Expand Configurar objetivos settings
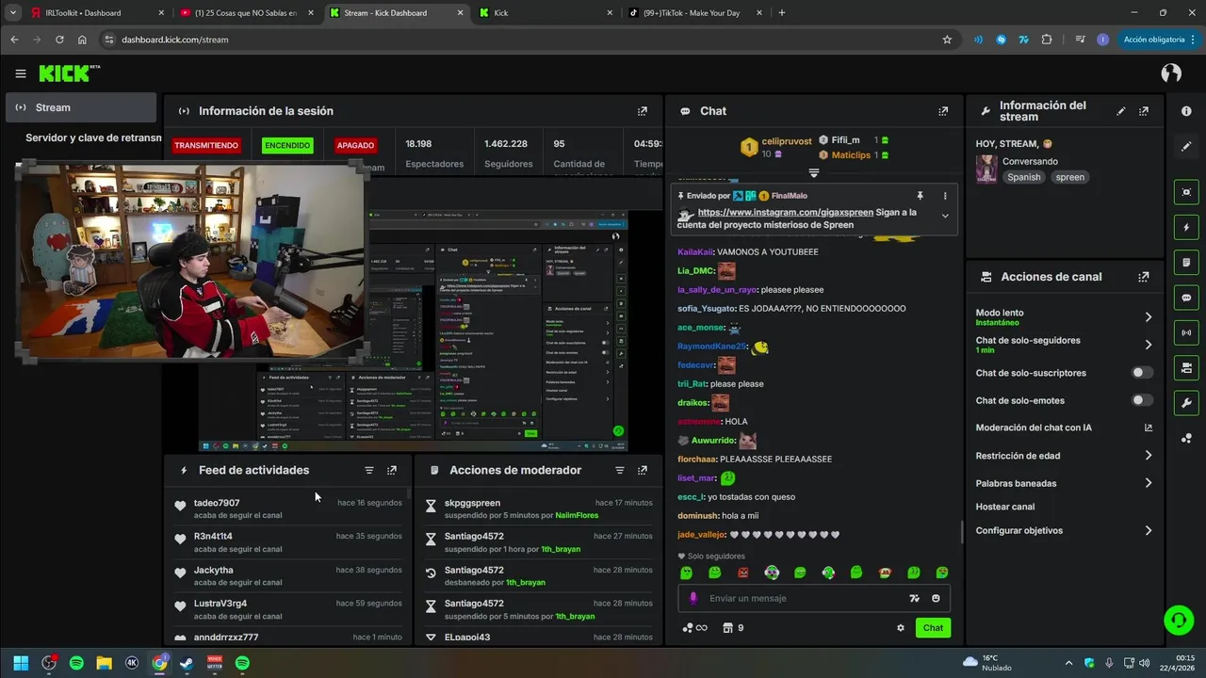 point(1148,530)
